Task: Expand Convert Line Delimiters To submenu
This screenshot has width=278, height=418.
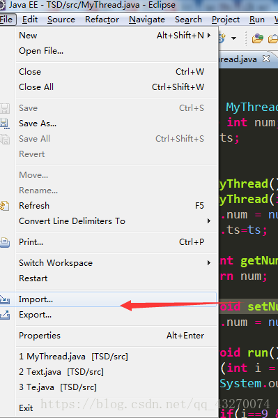Action: pos(116,221)
